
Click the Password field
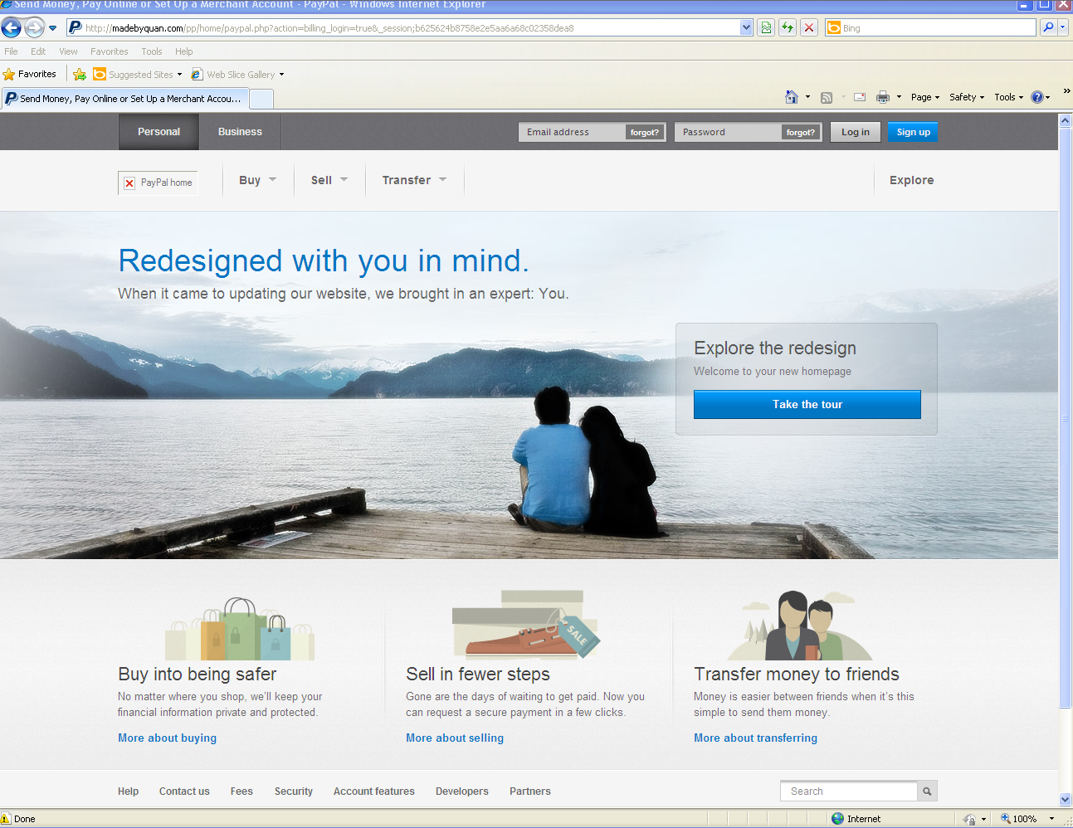tap(729, 132)
